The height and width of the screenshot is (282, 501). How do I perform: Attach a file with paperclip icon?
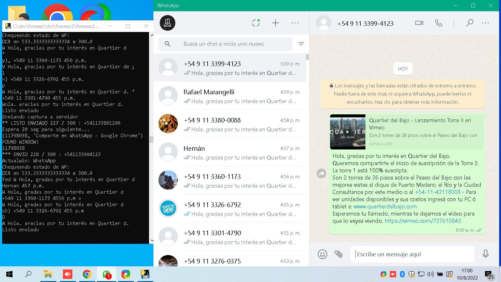tap(338, 254)
